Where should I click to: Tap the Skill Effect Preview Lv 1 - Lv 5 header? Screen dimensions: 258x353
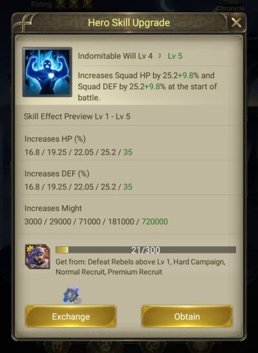coord(77,116)
